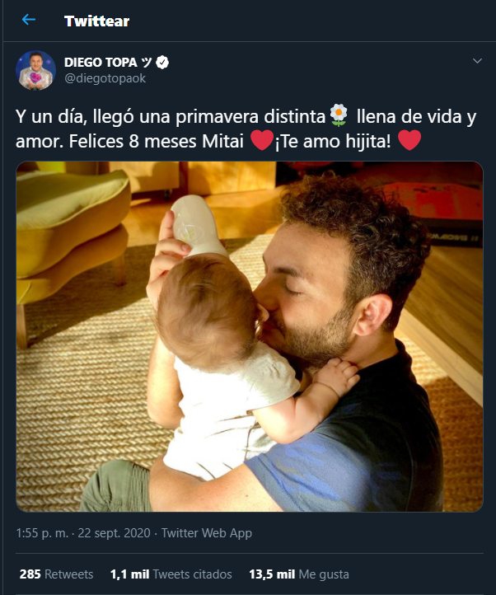Click the 22 sept. 2020 date

tap(115, 533)
